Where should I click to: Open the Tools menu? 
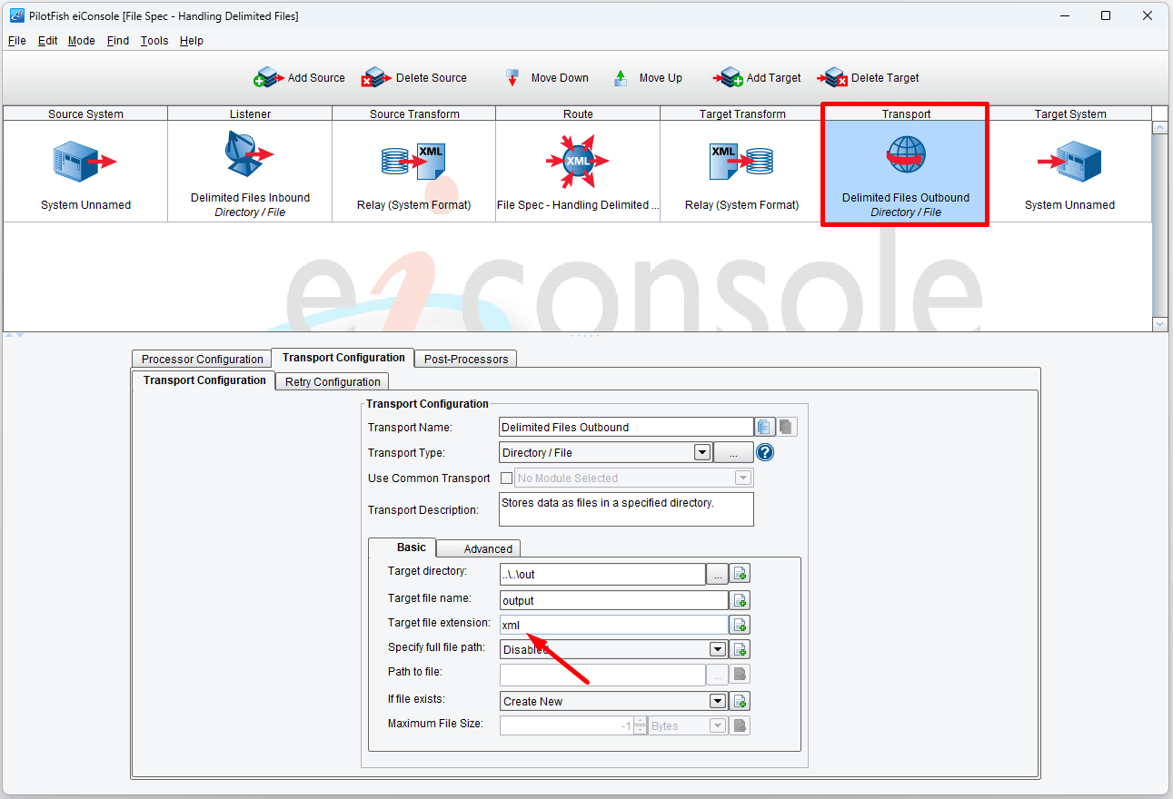[154, 41]
